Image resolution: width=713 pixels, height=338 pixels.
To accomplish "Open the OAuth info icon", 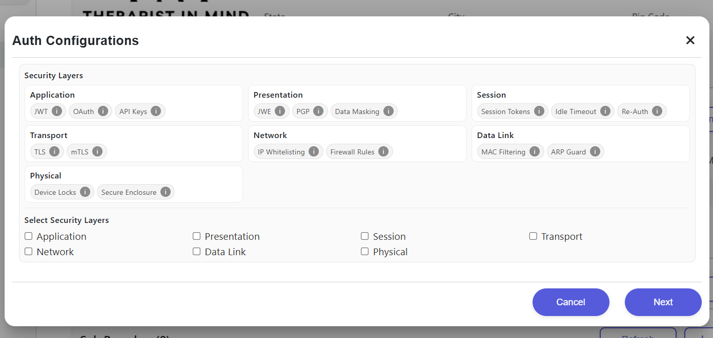I will coord(103,111).
